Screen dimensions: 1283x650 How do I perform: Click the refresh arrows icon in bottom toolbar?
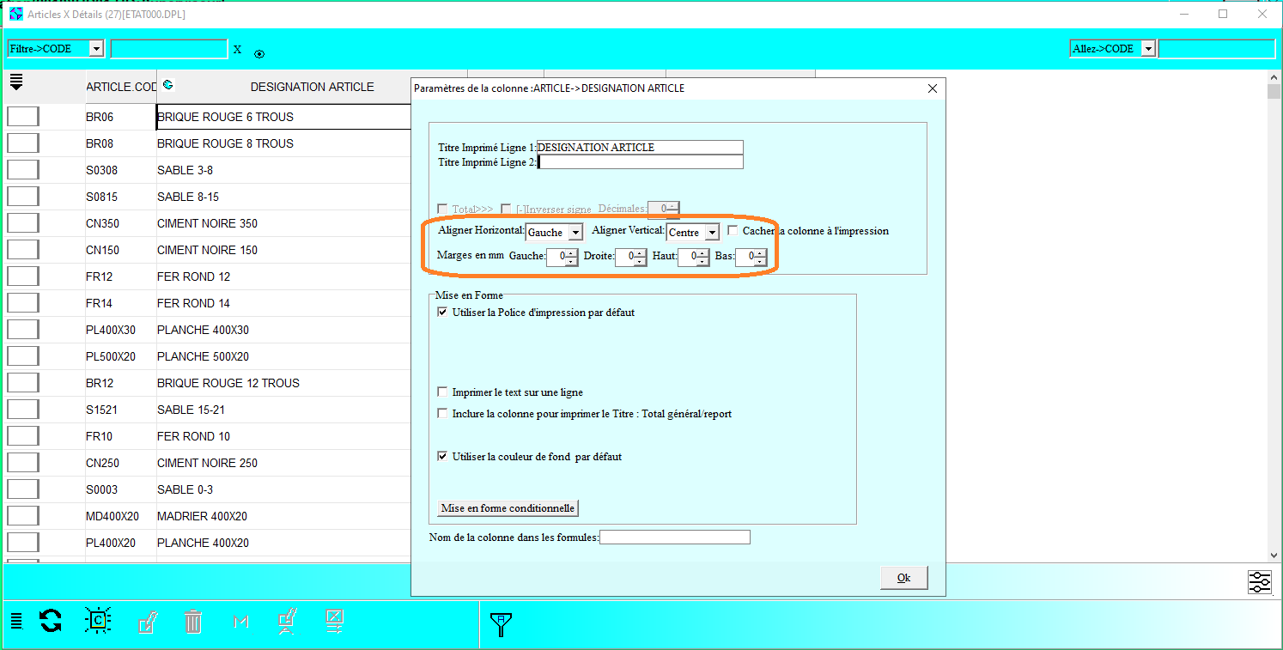[x=51, y=621]
